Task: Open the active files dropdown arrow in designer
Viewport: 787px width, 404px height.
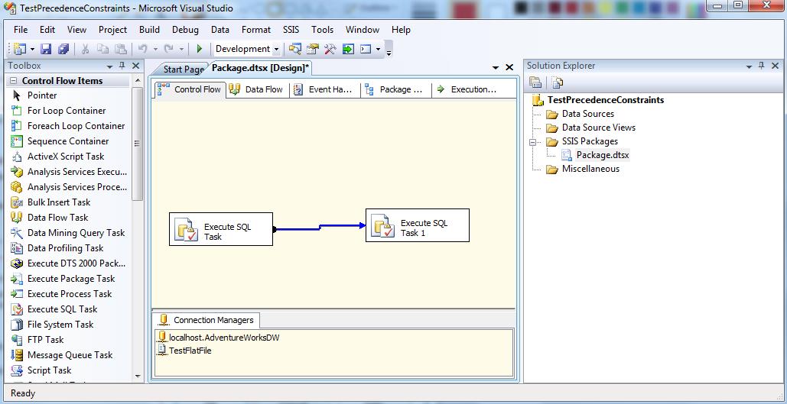Action: (x=496, y=69)
